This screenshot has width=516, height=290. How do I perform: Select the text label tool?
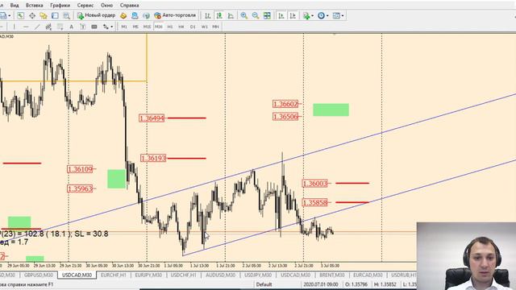tap(82, 27)
